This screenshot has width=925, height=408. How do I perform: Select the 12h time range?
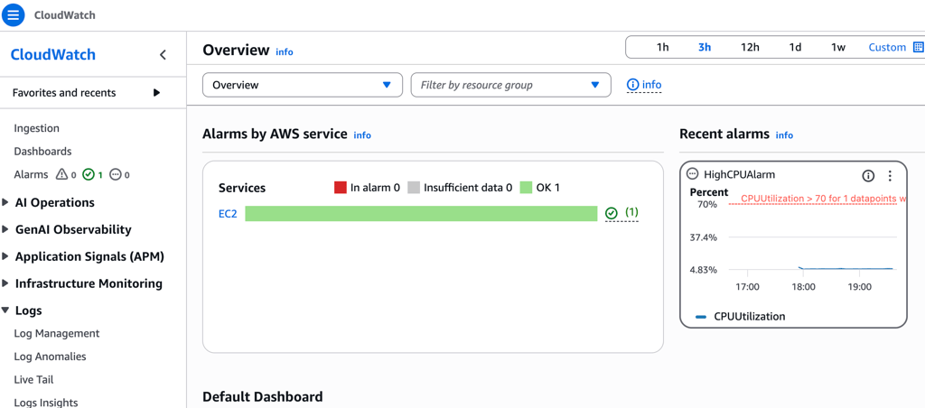coord(750,47)
